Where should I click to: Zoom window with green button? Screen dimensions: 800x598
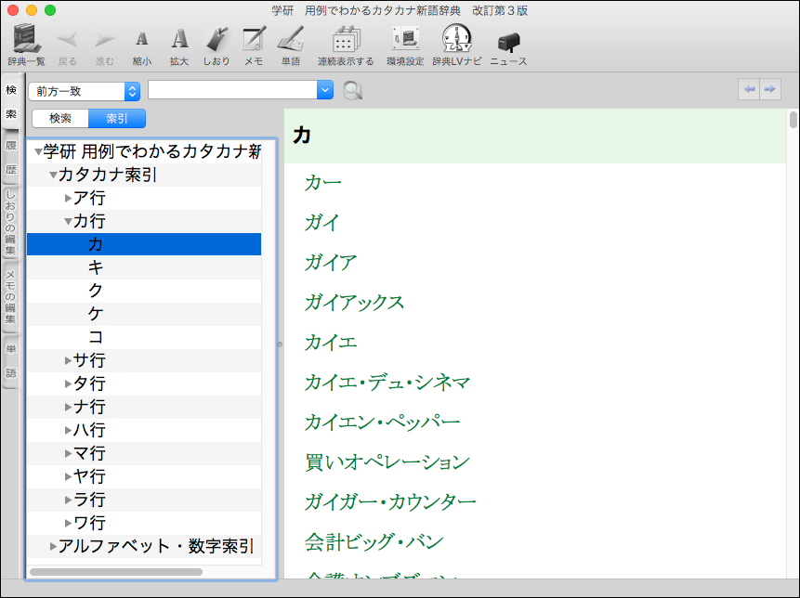click(50, 10)
